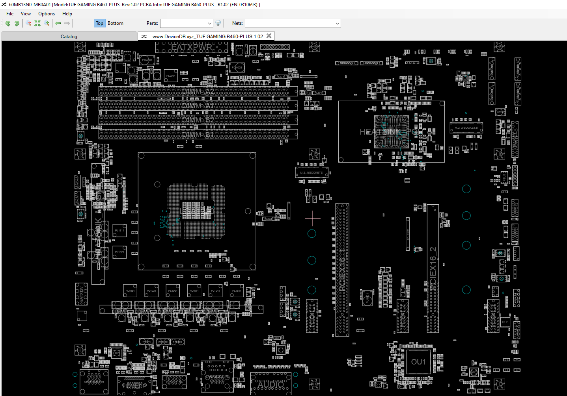
Task: Select the PL1511 inductor component
Action: point(237,291)
